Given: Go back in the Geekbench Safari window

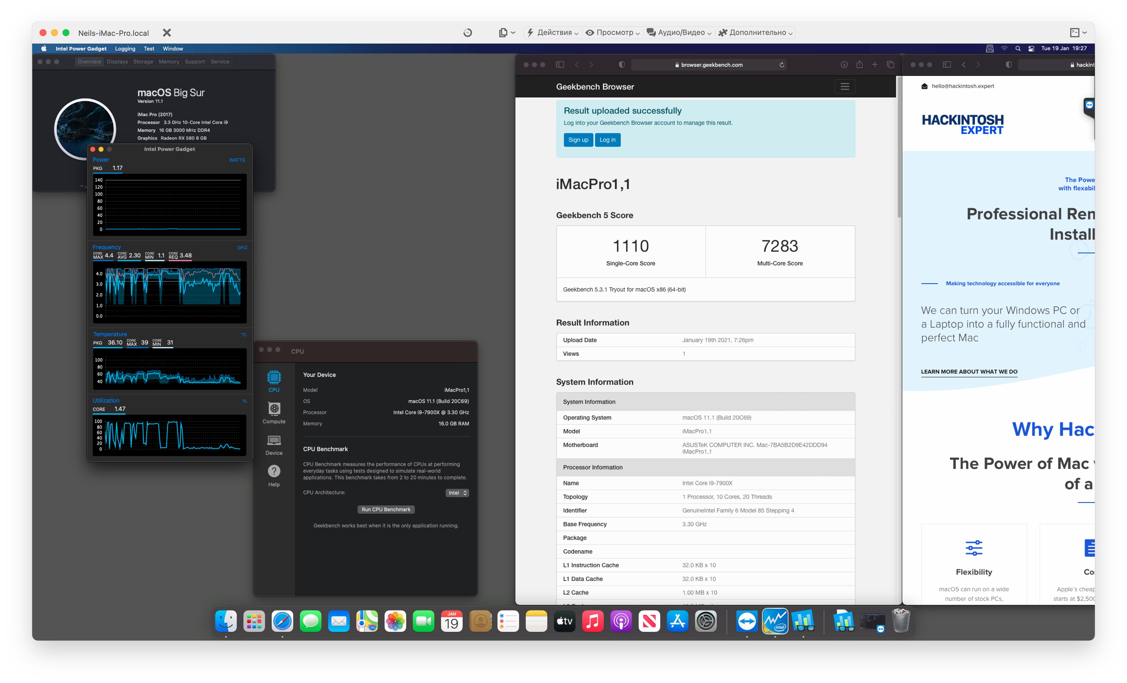Looking at the screenshot, I should [x=577, y=64].
